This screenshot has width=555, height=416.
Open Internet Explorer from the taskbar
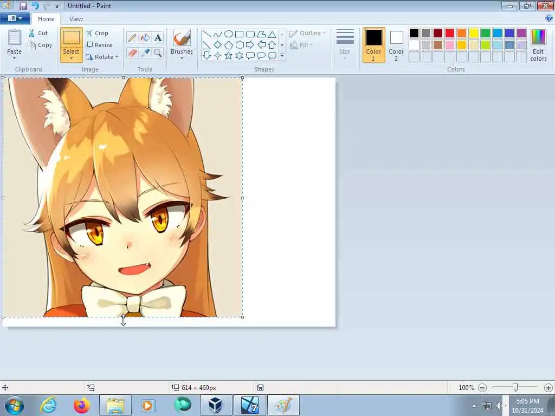(x=48, y=405)
